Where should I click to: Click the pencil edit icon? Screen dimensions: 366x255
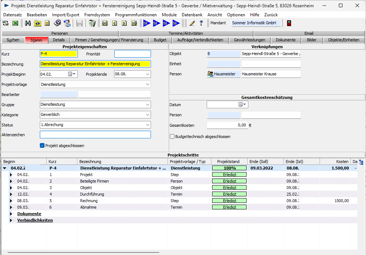click(192, 23)
